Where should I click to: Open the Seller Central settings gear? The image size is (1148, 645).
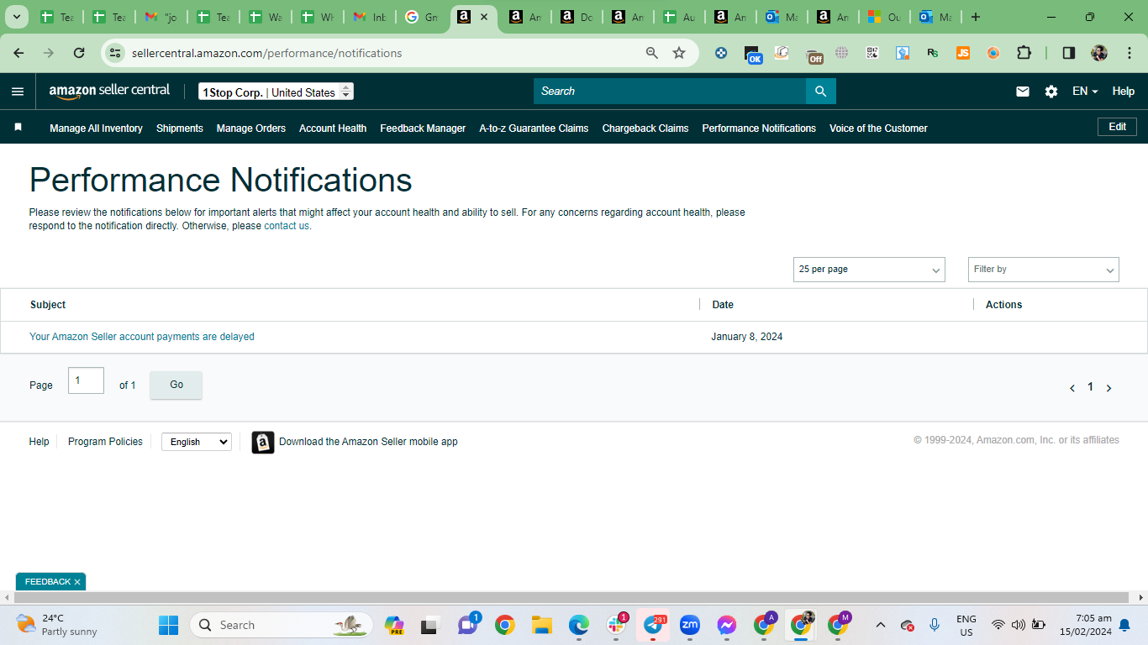1051,92
